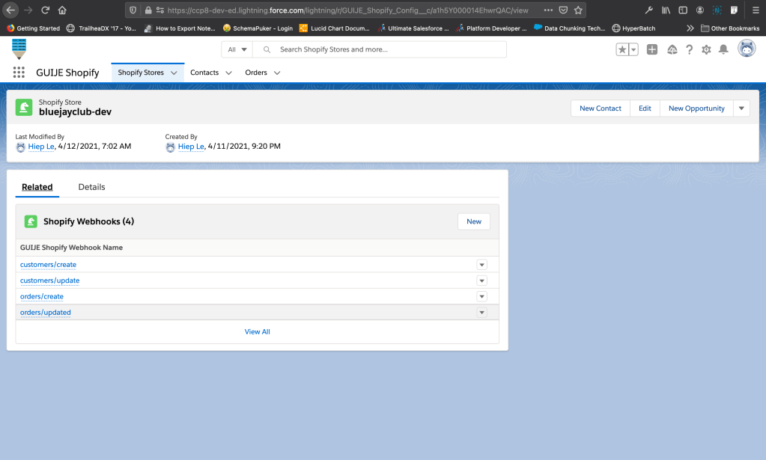The image size is (766, 460).
Task: Expand the Contacts tab chevron
Action: (x=228, y=73)
